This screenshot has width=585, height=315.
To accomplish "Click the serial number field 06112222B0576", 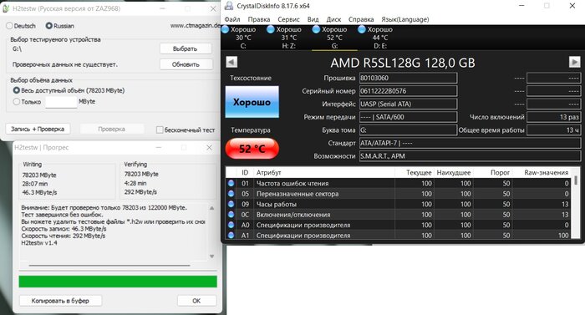I will 408,91.
